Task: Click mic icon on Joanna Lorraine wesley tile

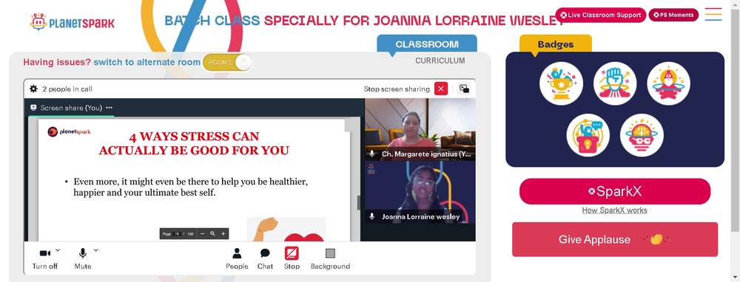Action: point(372,216)
